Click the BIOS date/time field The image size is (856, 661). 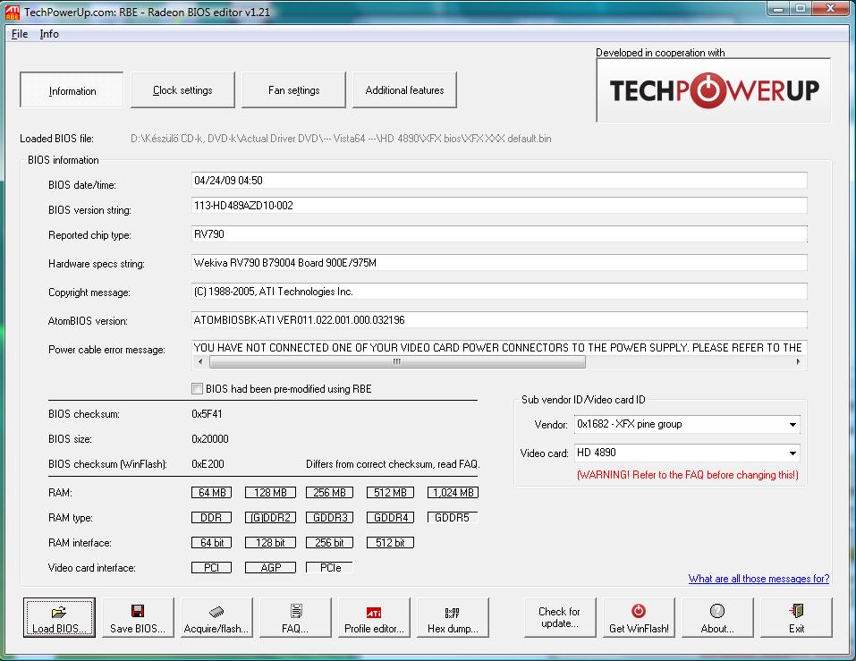point(499,181)
